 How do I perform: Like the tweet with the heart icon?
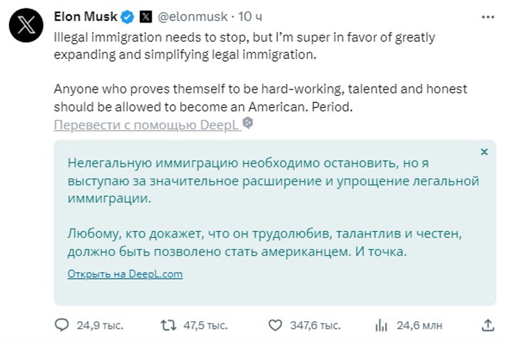(274, 326)
